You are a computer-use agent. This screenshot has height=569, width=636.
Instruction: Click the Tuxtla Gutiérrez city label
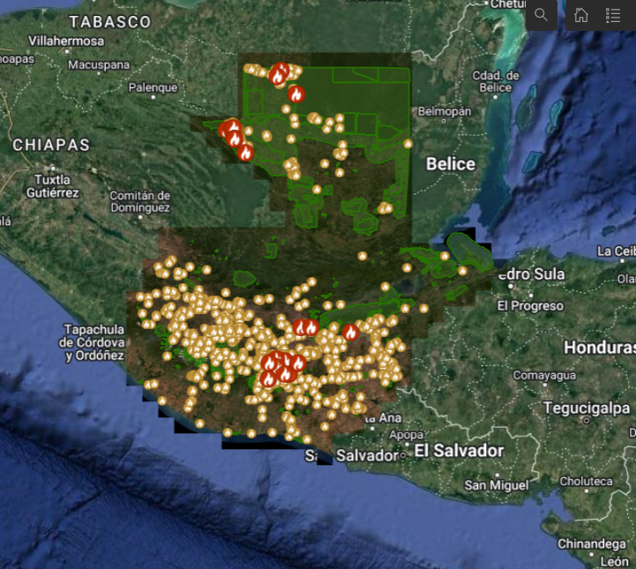point(54,185)
